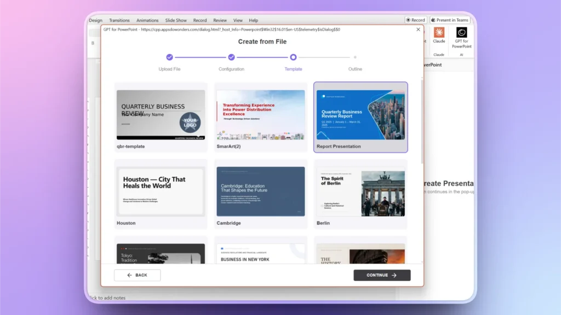Click the Upload File step label
The image size is (561, 315).
pos(170,69)
